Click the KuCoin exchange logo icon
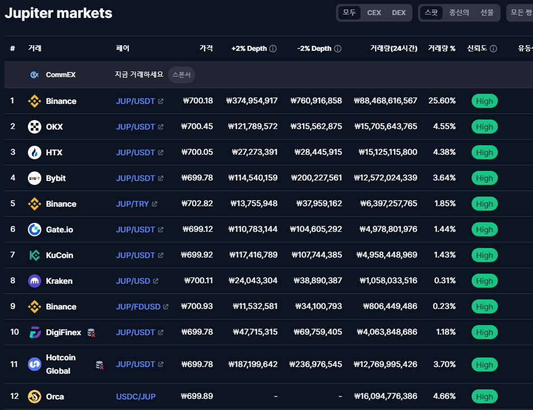533x410 pixels. click(35, 255)
